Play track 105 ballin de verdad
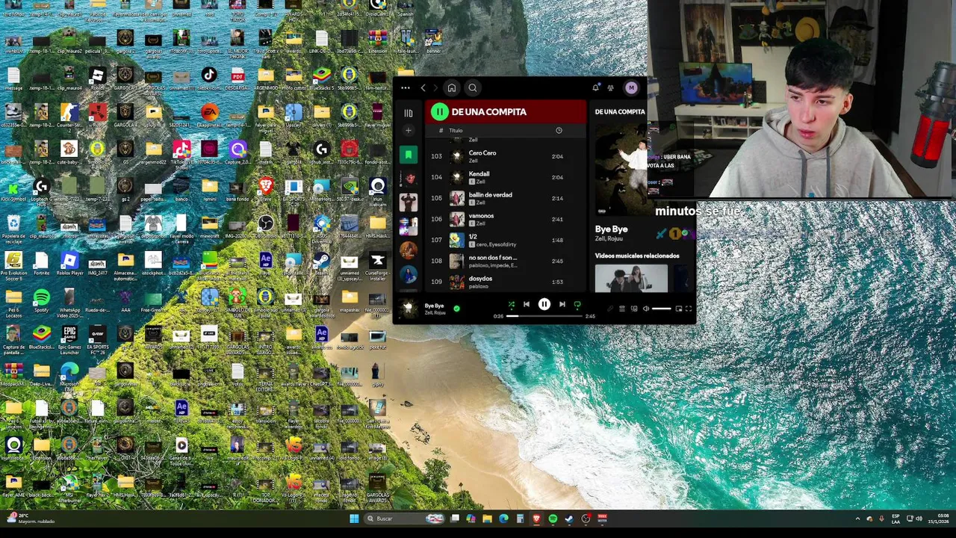The image size is (956, 538). point(506,198)
